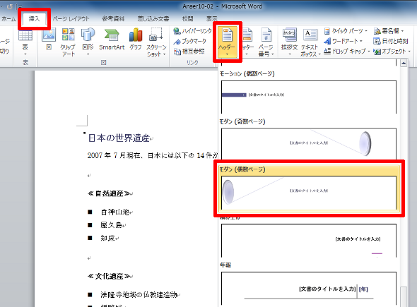This screenshot has height=307, width=417.
Task: Click the Header (ヘッダー) dropdown button
Action: 227,42
